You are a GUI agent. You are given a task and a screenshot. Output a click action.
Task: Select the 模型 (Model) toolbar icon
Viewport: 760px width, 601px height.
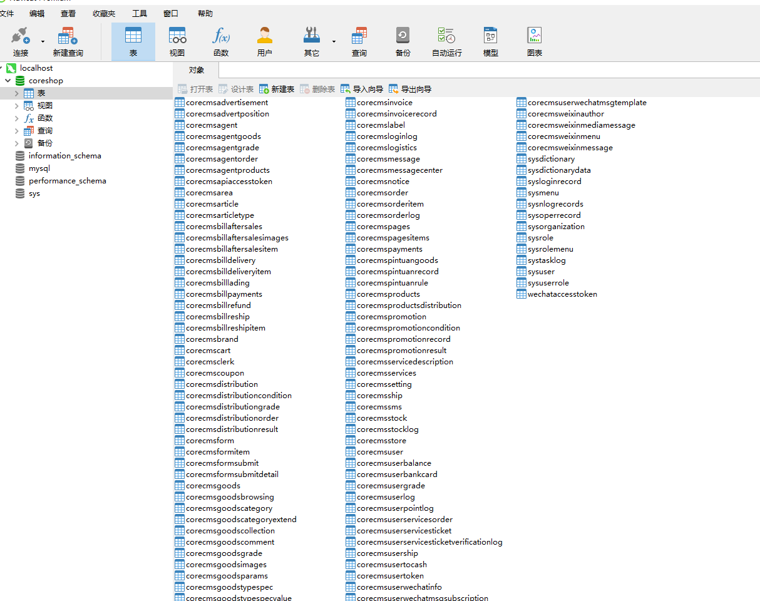pyautogui.click(x=490, y=41)
